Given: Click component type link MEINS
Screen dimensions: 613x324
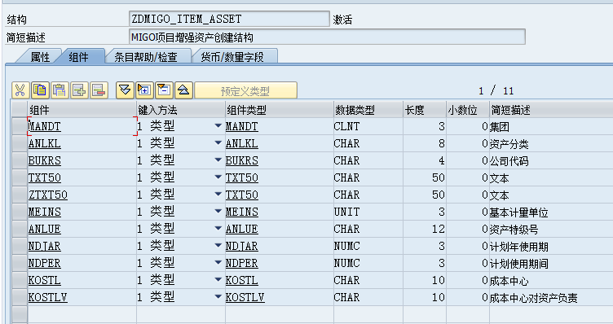Looking at the screenshot, I should (x=241, y=212).
